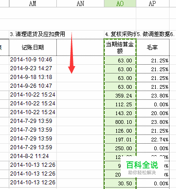Select amount 63.00 in the 2014-9-18 row

(120, 78)
